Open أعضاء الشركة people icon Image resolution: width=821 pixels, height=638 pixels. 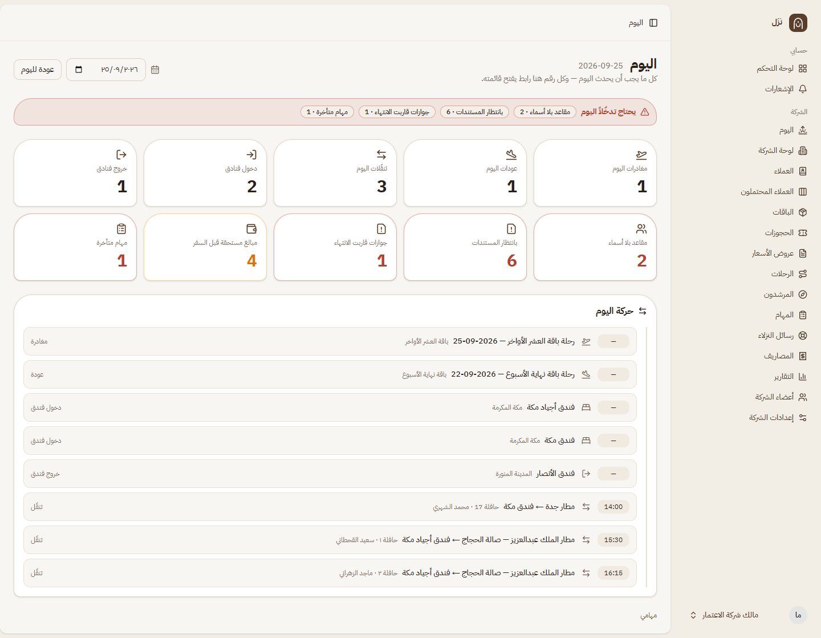point(803,397)
